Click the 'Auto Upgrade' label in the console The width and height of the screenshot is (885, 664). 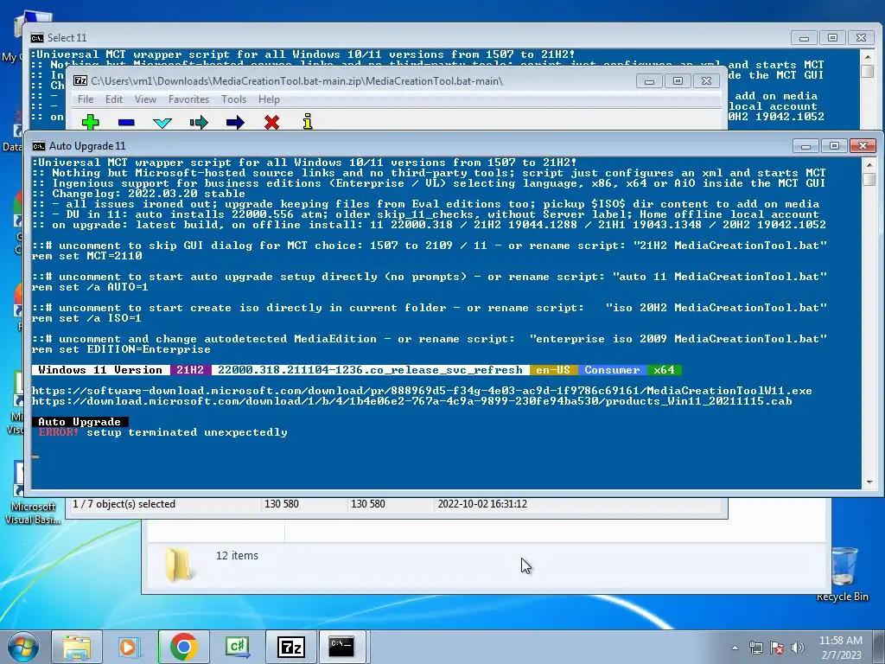[80, 422]
